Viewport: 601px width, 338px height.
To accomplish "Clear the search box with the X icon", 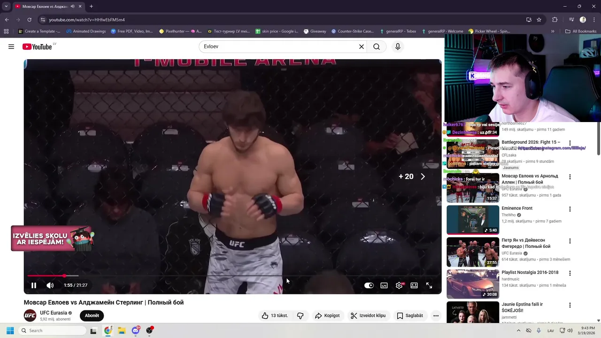I will point(362,46).
